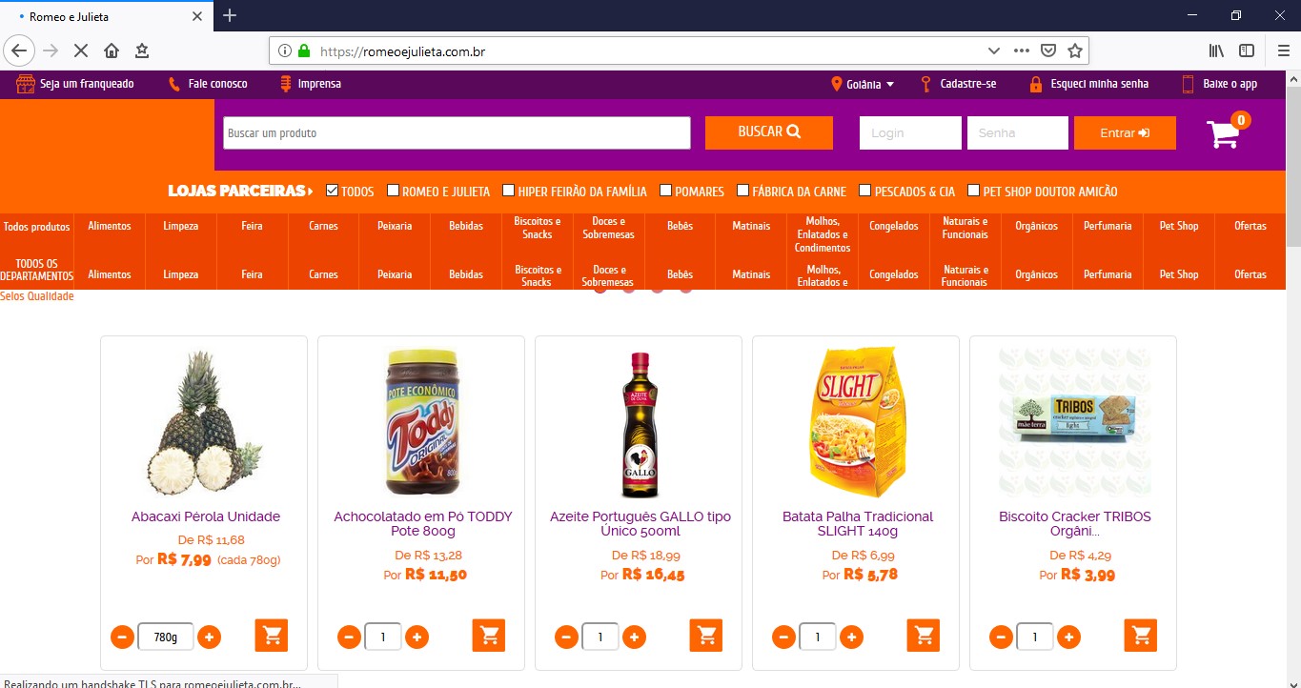Open the Limpeza category in the top row
Image resolution: width=1301 pixels, height=688 pixels.
point(181,226)
